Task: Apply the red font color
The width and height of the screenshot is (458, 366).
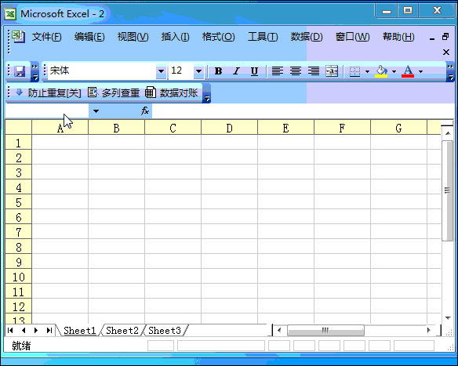Action: click(408, 71)
